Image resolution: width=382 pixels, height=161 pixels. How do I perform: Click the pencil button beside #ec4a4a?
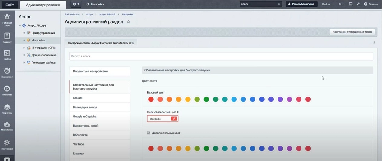[174, 119]
